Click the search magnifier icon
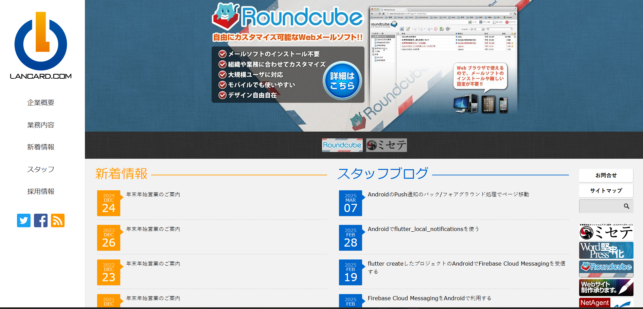 tap(626, 206)
